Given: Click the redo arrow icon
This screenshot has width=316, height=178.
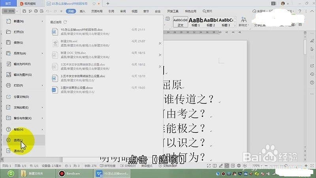Looking at the screenshot, I should pyautogui.click(x=55, y=11).
